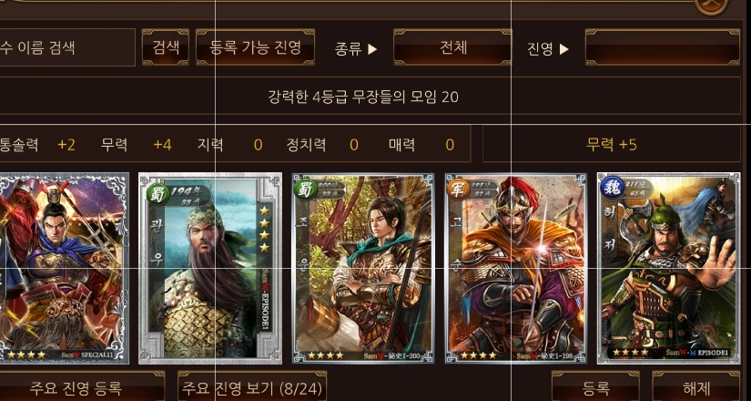The height and width of the screenshot is (401, 751).
Task: Click the green 蜀 badge on Zhao Yun card
Action: tap(305, 190)
